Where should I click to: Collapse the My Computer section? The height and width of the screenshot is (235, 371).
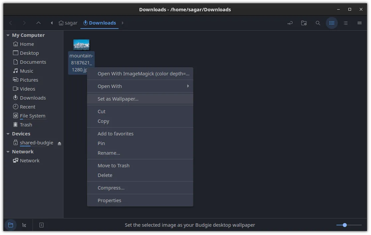pyautogui.click(x=8, y=35)
